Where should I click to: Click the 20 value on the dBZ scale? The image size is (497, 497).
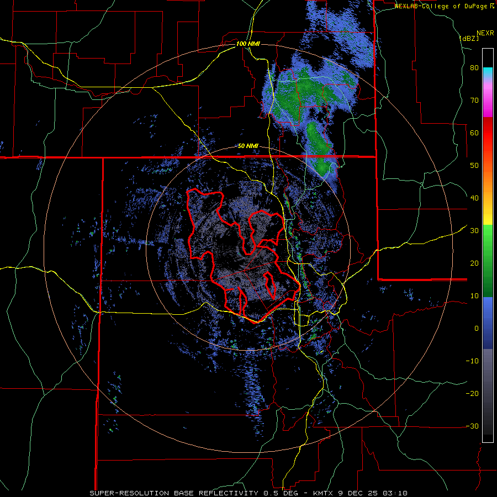474,263
